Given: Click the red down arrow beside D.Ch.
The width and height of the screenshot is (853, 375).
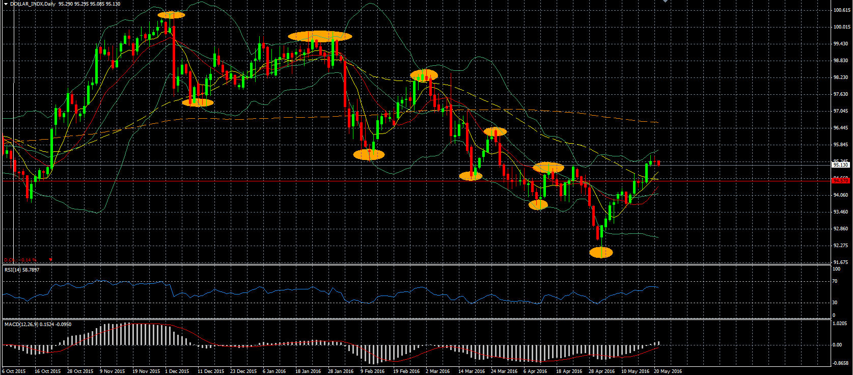Looking at the screenshot, I should coord(50,260).
